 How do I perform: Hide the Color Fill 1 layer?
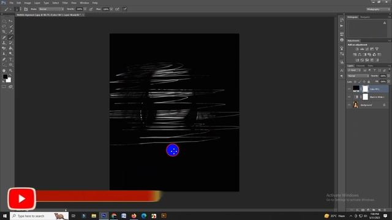349,89
